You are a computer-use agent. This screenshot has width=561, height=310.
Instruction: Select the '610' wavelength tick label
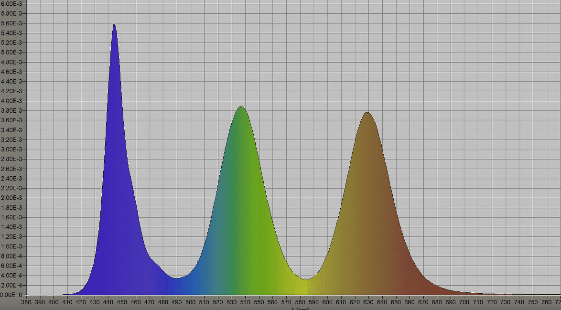[341, 302]
